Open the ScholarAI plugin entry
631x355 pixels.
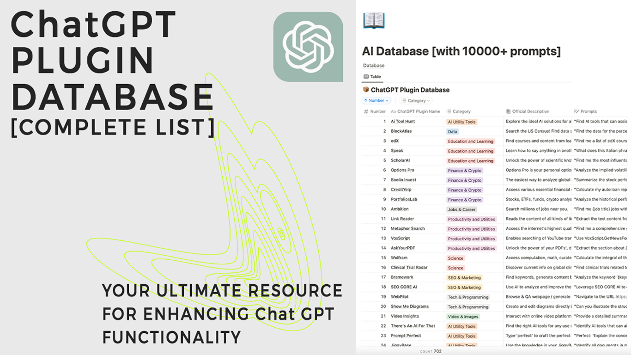pyautogui.click(x=401, y=160)
